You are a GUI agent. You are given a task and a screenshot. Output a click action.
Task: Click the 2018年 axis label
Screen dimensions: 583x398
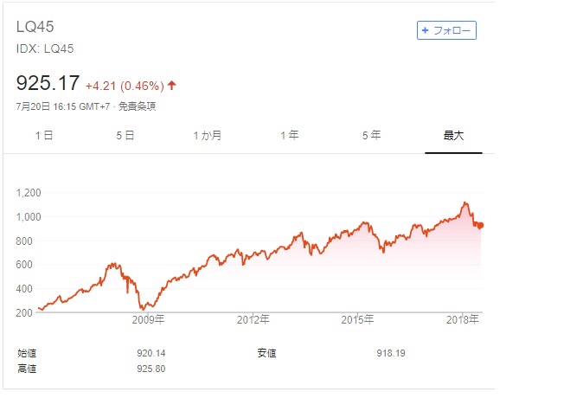click(463, 319)
